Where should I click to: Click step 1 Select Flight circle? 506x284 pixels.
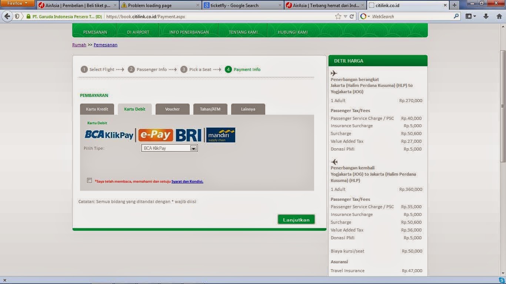[84, 69]
